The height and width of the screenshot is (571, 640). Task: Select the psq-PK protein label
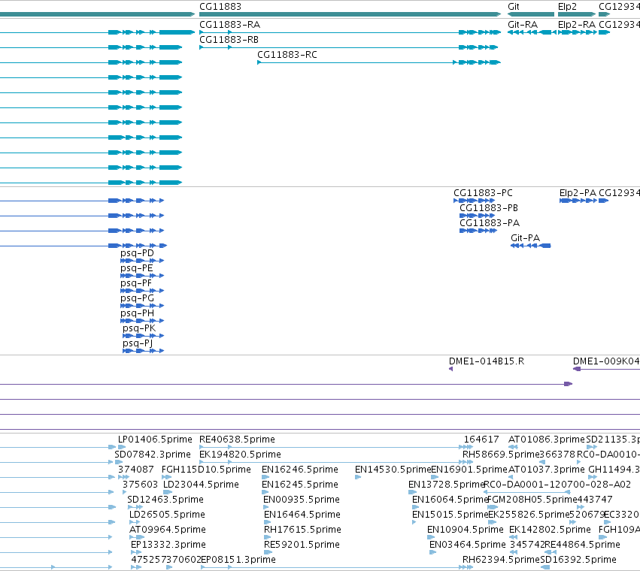[139, 328]
